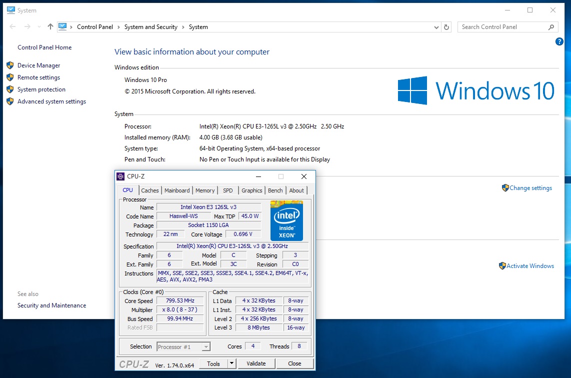
Task: Click Change settings link
Action: (x=530, y=188)
